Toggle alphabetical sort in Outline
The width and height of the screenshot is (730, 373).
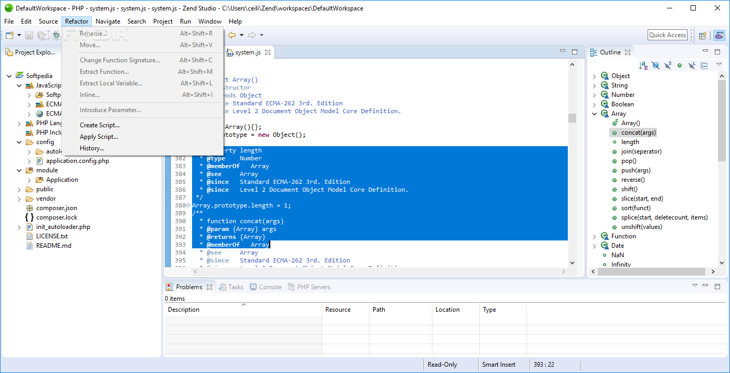point(643,65)
